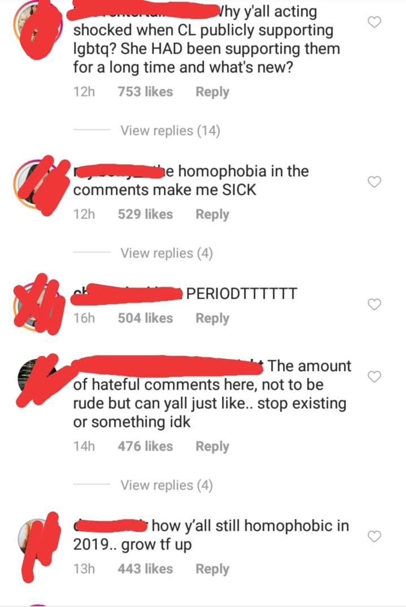Reply to the PERIODTTTTTT comment

point(212,318)
